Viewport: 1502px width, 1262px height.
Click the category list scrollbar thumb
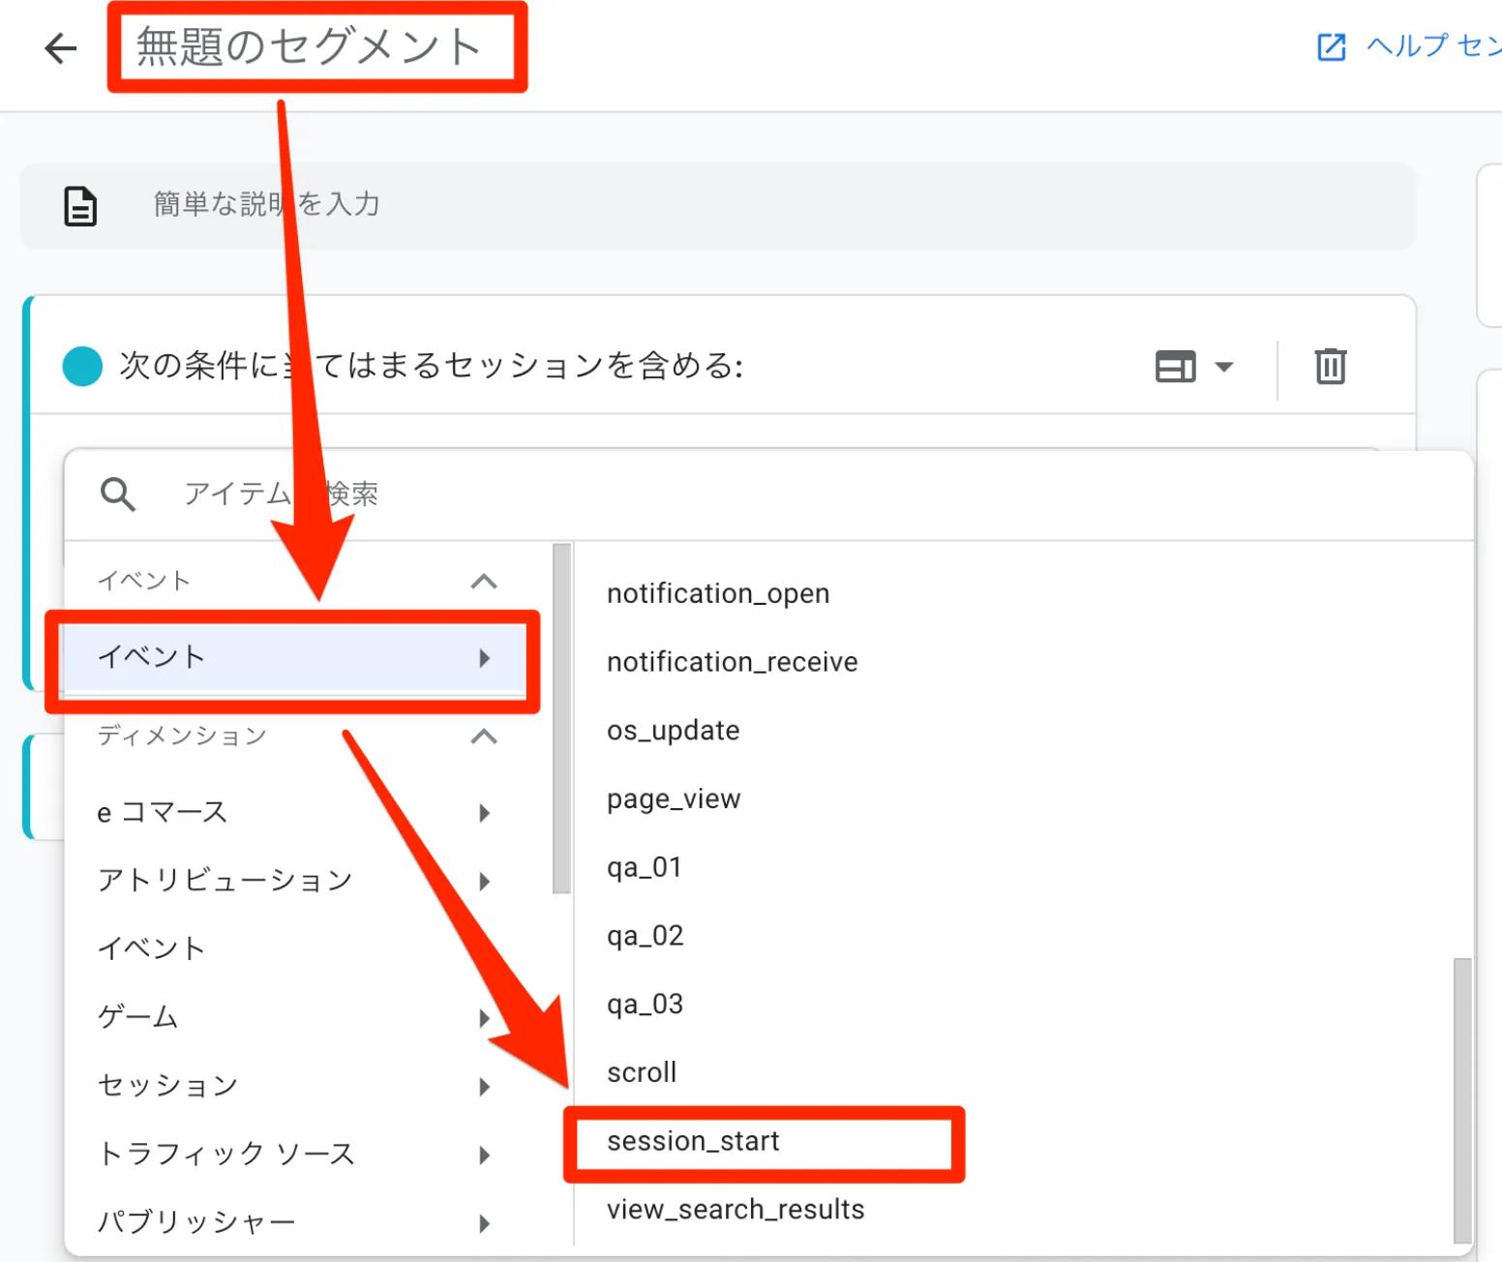561,718
